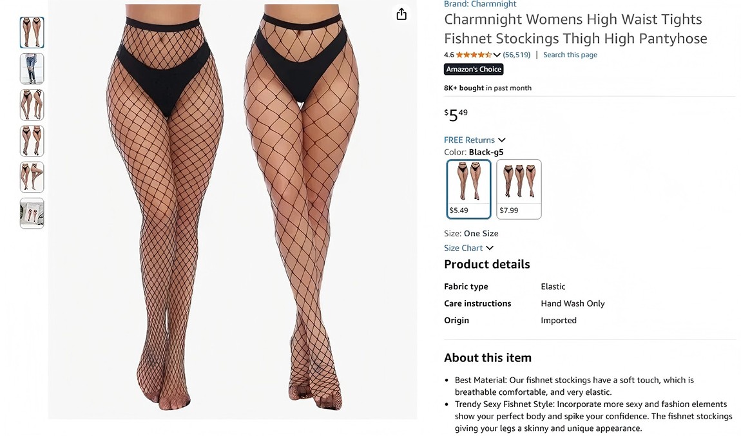
Task: Select the $5.49 Black-g5 color swatch
Action: point(468,189)
